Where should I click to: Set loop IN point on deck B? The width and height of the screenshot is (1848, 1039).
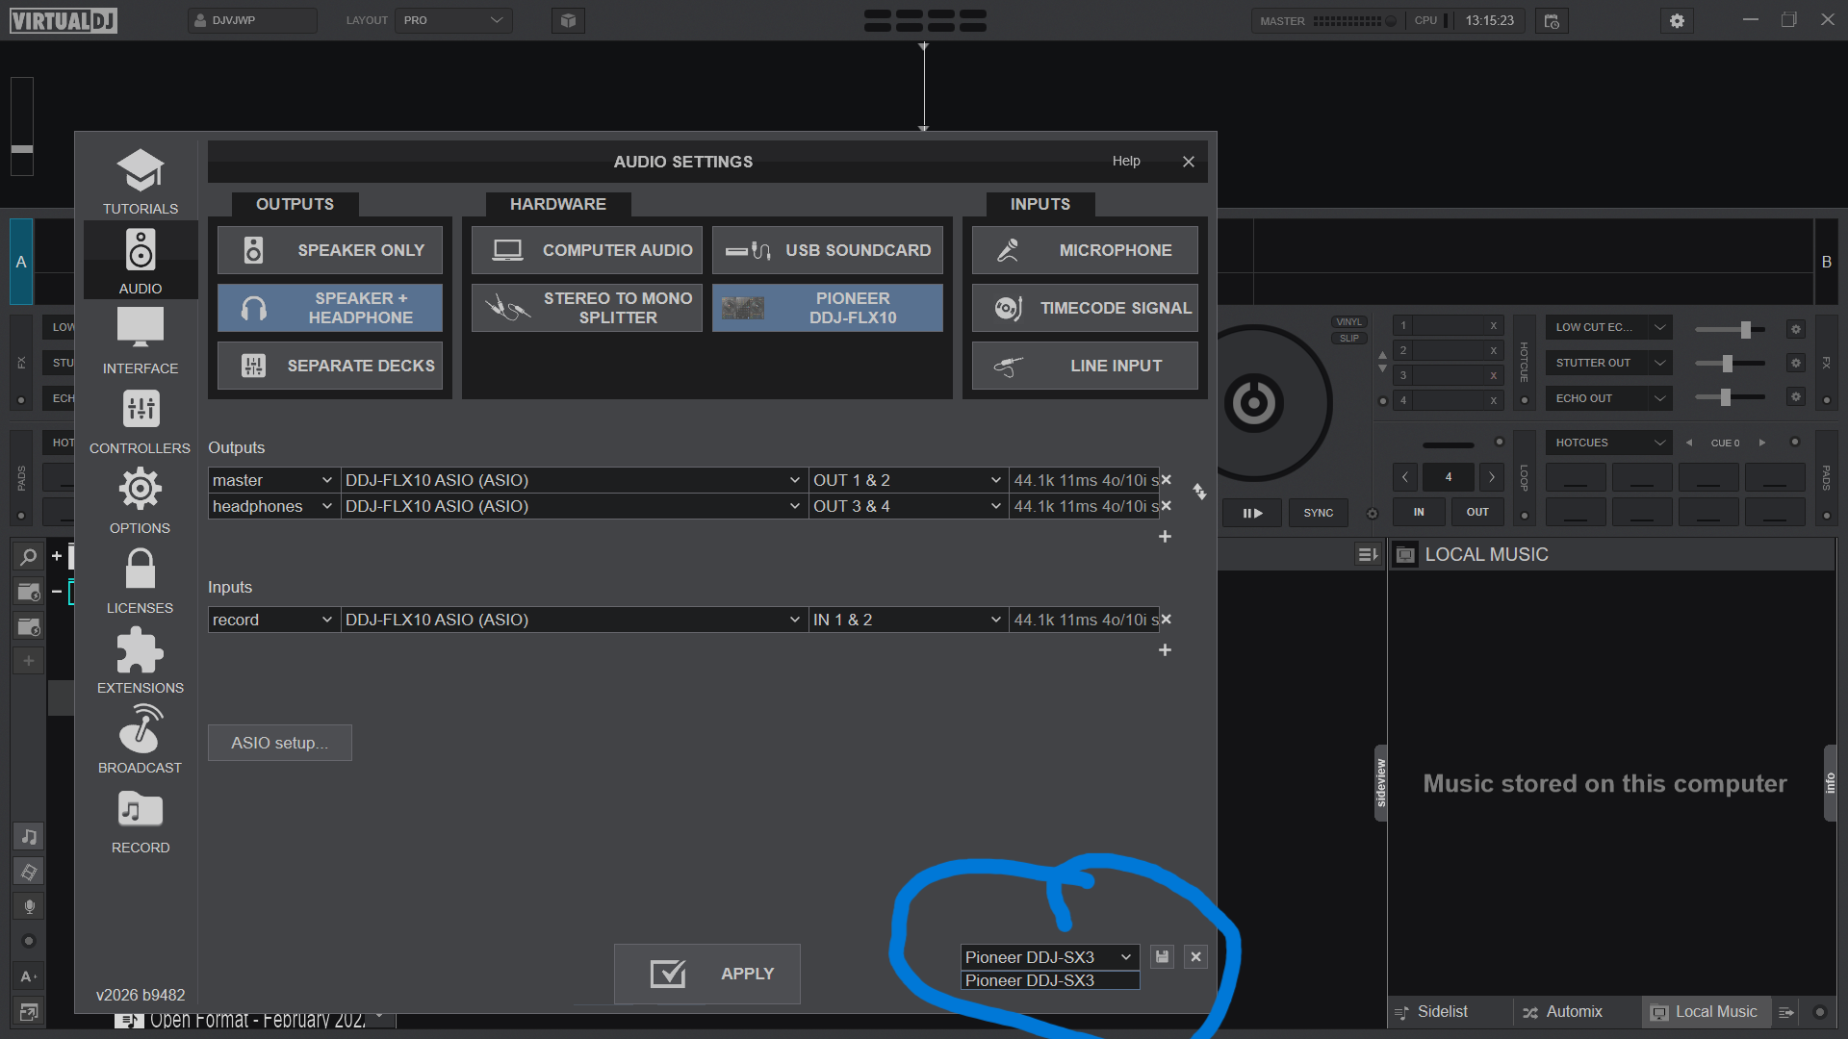1419,513
